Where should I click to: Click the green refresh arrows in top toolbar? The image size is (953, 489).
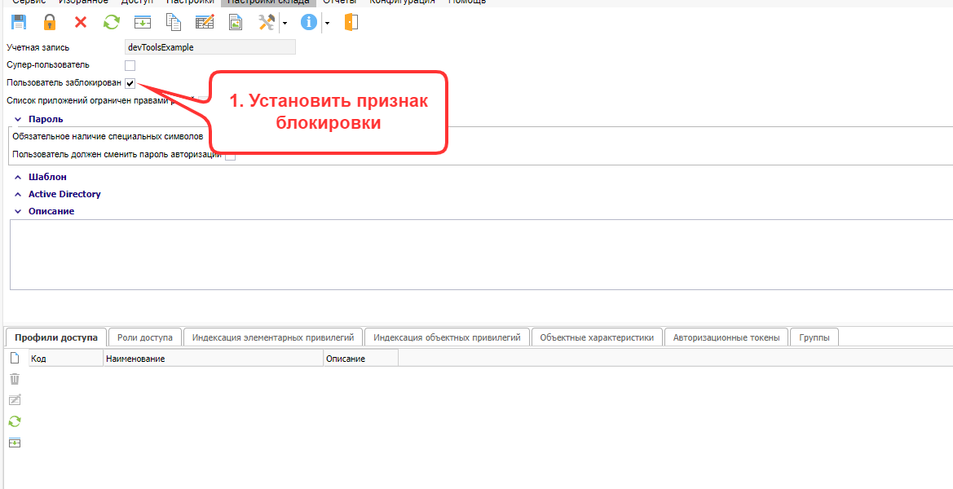click(x=111, y=23)
